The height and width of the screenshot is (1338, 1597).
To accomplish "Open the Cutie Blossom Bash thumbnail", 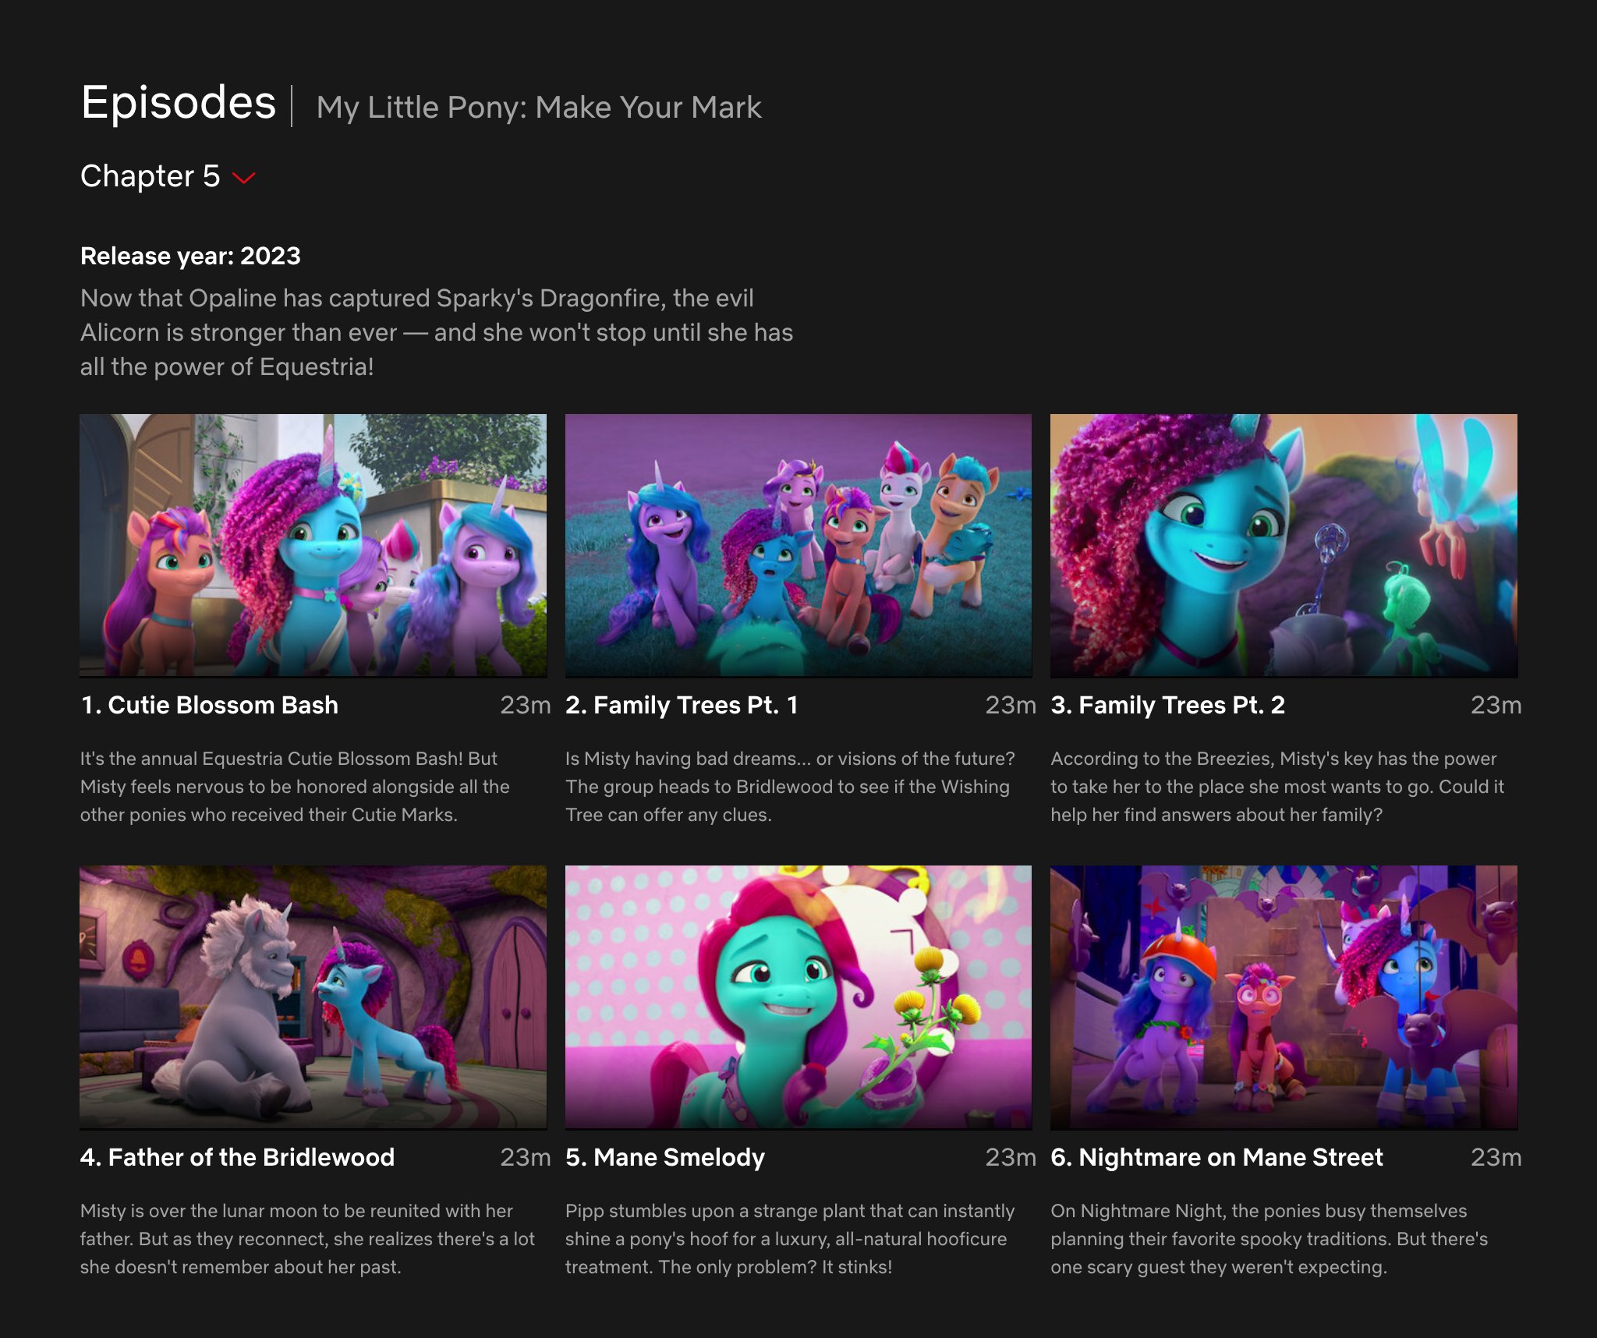I will (313, 545).
